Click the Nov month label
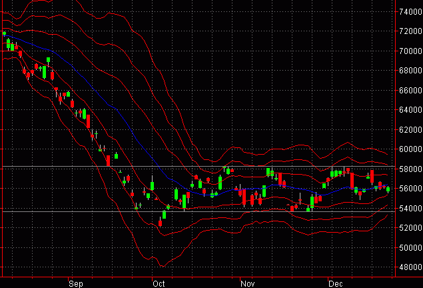423x288 pixels. (247, 284)
